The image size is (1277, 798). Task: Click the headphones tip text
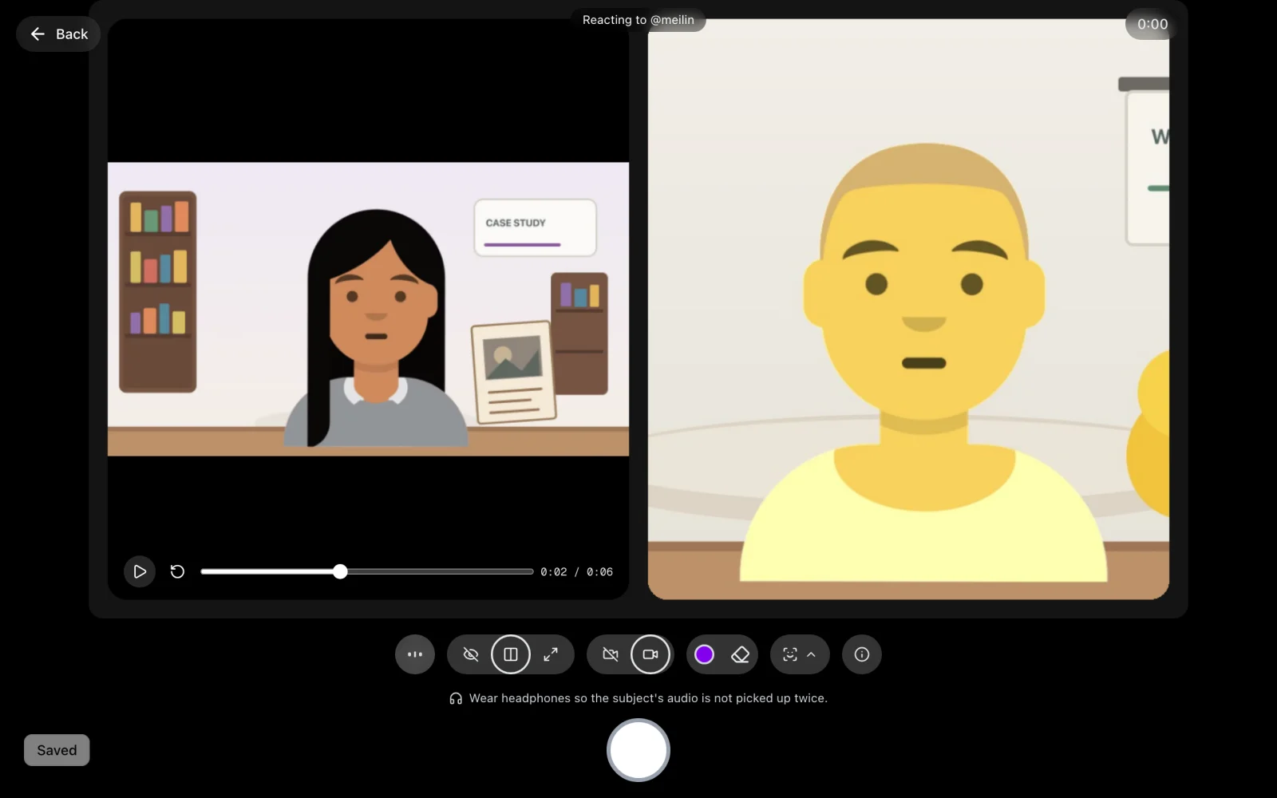pyautogui.click(x=648, y=698)
